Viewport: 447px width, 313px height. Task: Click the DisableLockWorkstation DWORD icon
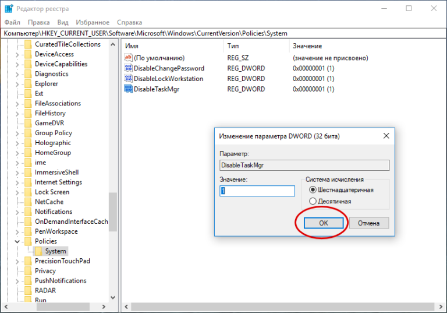coord(129,79)
